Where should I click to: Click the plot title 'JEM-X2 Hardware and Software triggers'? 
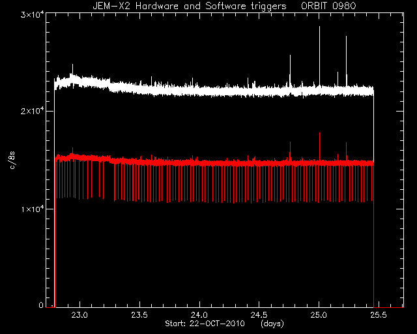coord(190,6)
